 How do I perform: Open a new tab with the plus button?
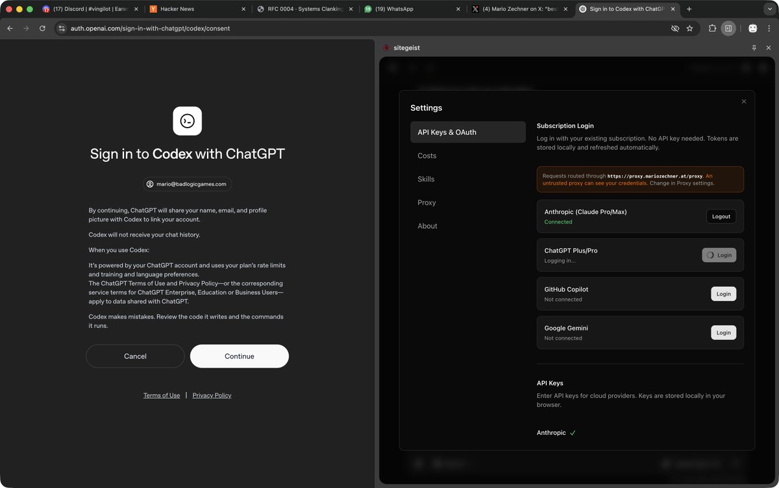(x=689, y=9)
